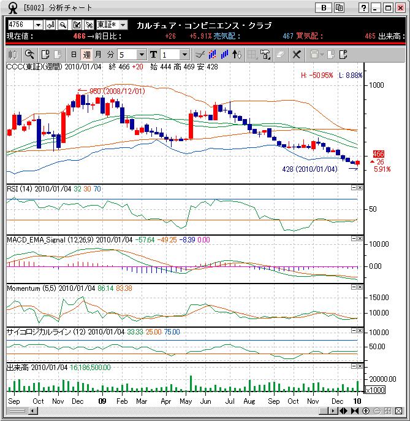Minimize the RSI (14) panel
This screenshot has height=421, width=410.
point(354,188)
